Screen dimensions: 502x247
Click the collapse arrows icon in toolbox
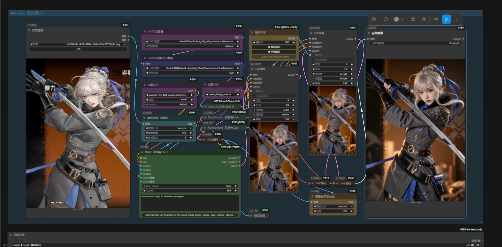[413, 19]
